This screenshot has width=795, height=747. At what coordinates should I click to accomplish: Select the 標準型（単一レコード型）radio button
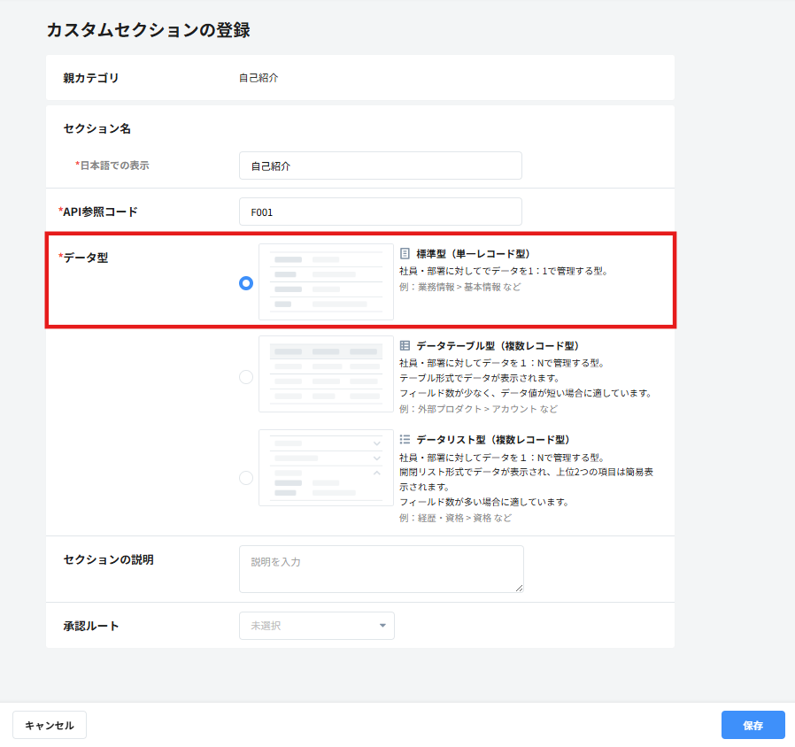246,283
